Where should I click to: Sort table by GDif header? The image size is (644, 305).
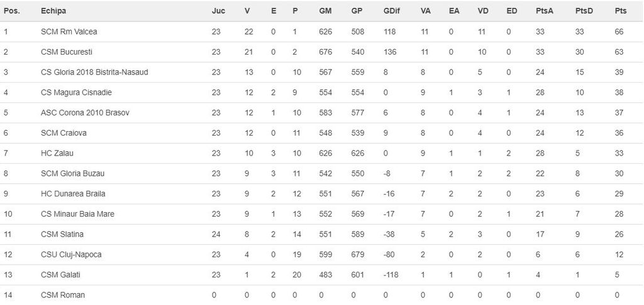point(391,11)
